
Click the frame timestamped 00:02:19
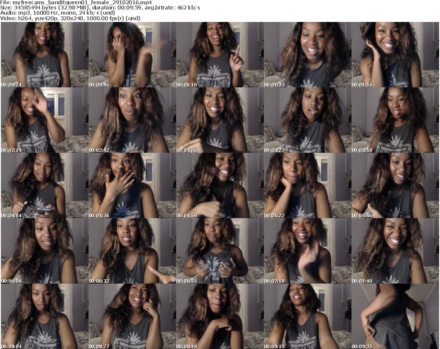tap(44, 120)
